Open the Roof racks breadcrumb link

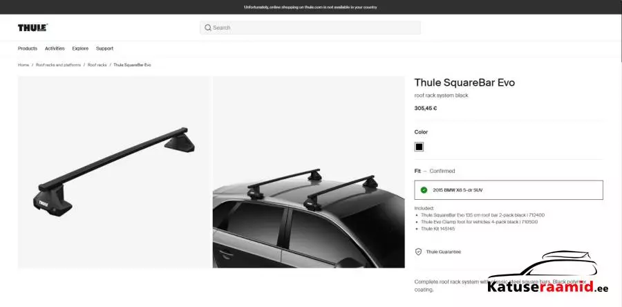point(97,65)
